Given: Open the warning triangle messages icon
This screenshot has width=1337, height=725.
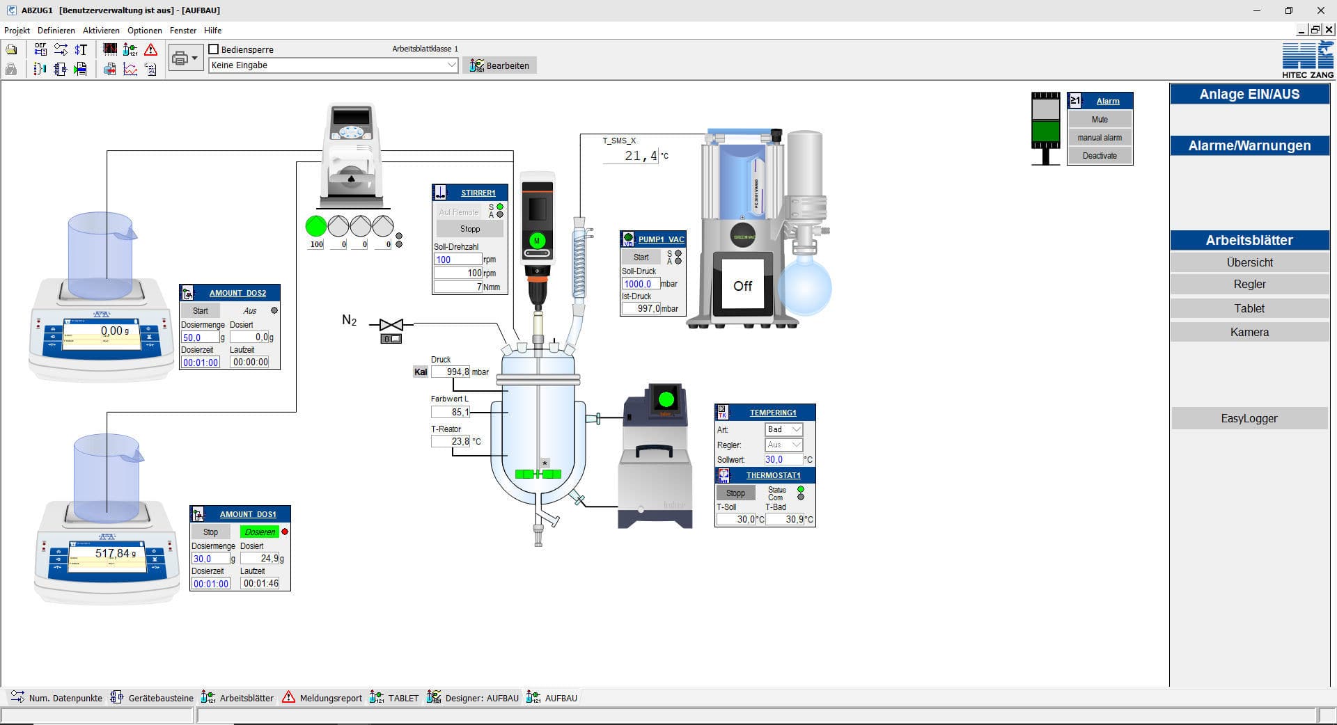Looking at the screenshot, I should click(x=151, y=49).
